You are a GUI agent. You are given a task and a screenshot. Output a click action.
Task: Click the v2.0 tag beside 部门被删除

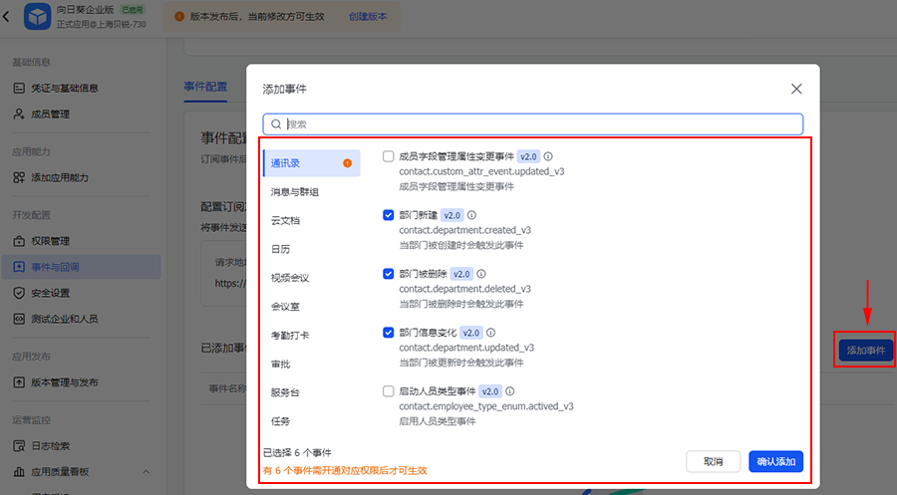tap(461, 274)
